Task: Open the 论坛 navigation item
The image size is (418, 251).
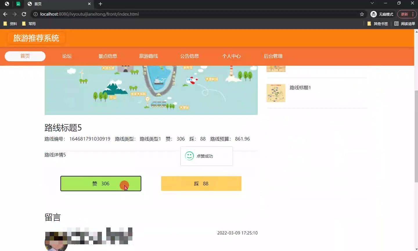Action: tap(67, 56)
